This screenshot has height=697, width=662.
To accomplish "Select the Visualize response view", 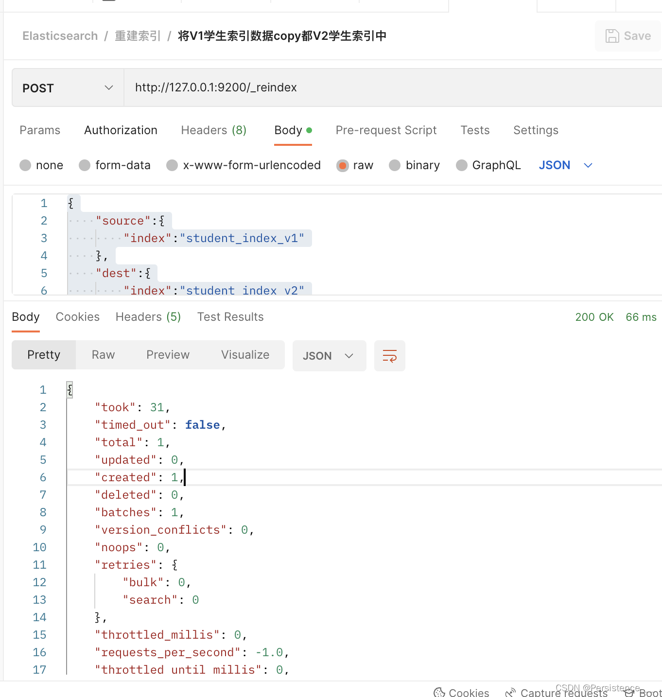I will click(x=245, y=355).
